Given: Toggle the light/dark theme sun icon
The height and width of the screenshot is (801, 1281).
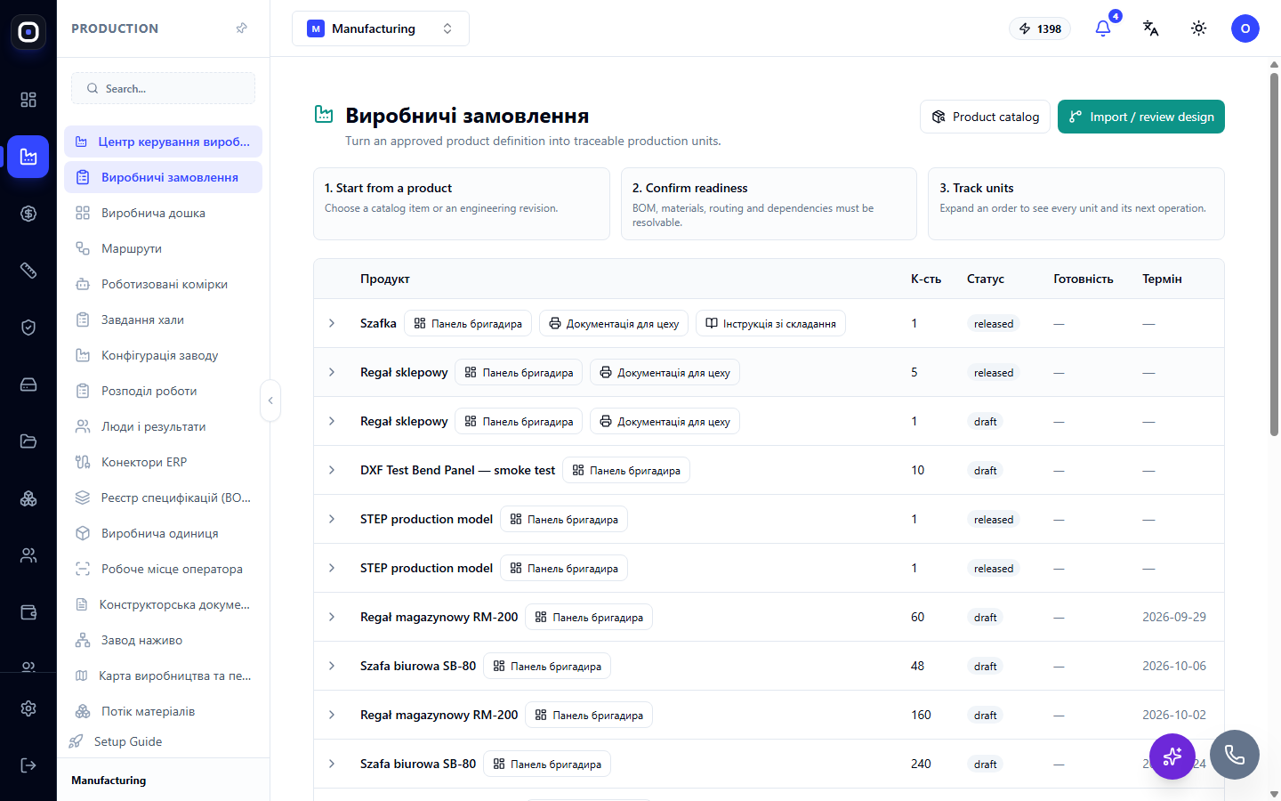Looking at the screenshot, I should (1199, 28).
